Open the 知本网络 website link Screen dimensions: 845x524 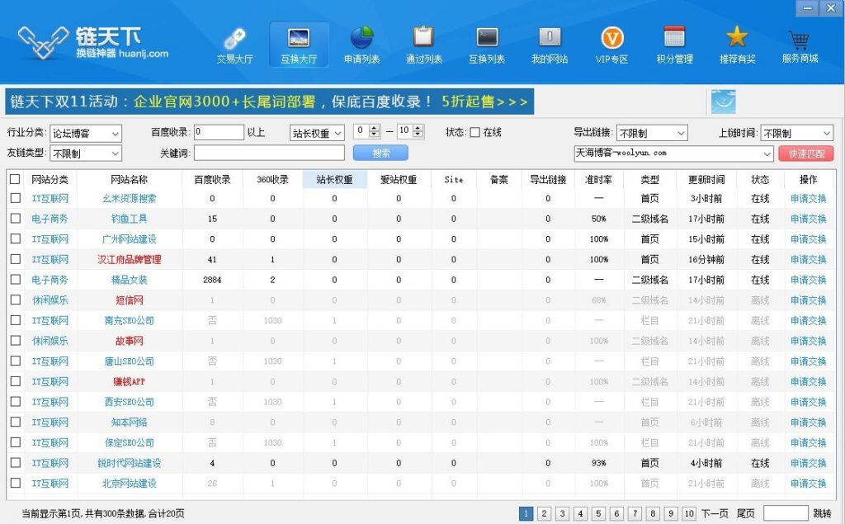click(130, 423)
